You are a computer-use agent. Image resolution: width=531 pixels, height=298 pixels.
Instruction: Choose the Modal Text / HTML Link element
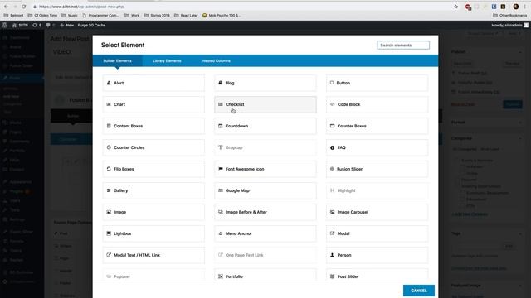tap(153, 255)
